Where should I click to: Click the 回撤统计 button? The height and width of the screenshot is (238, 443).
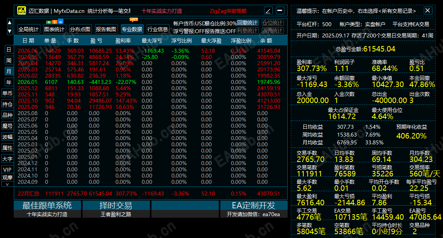[247, 23]
